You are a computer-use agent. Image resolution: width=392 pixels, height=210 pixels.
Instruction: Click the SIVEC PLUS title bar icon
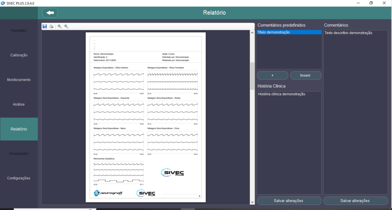(3, 3)
